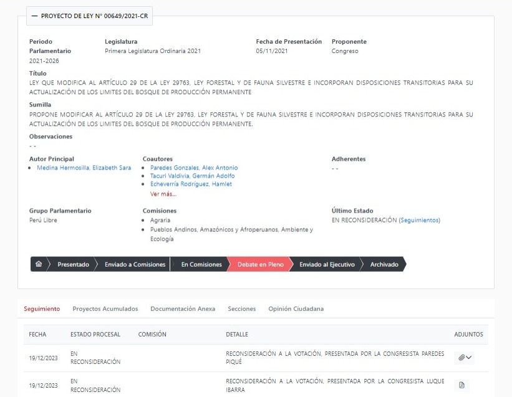Image resolution: width=512 pixels, height=397 pixels.
Task: Click the Seguimientos link in Último Estado
Action: pos(419,220)
